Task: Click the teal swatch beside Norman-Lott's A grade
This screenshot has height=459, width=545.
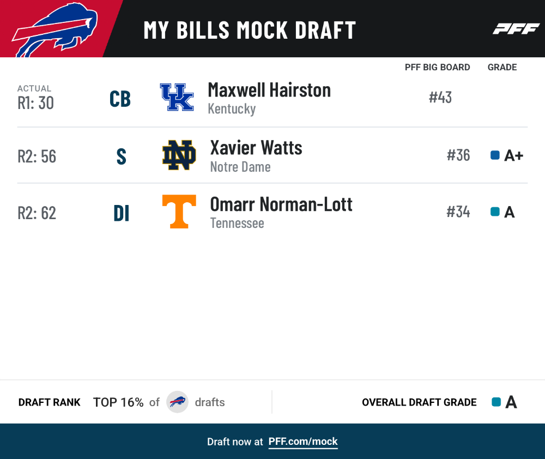Action: click(x=495, y=212)
